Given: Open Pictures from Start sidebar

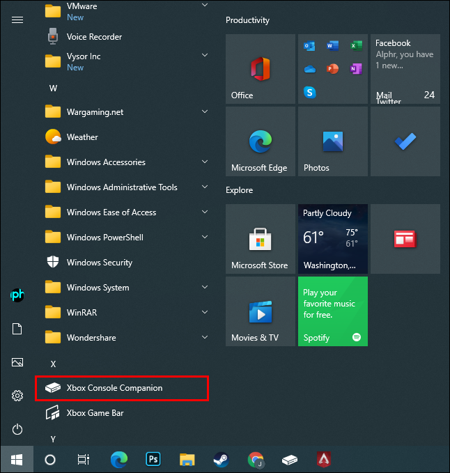Looking at the screenshot, I should click(x=17, y=362).
